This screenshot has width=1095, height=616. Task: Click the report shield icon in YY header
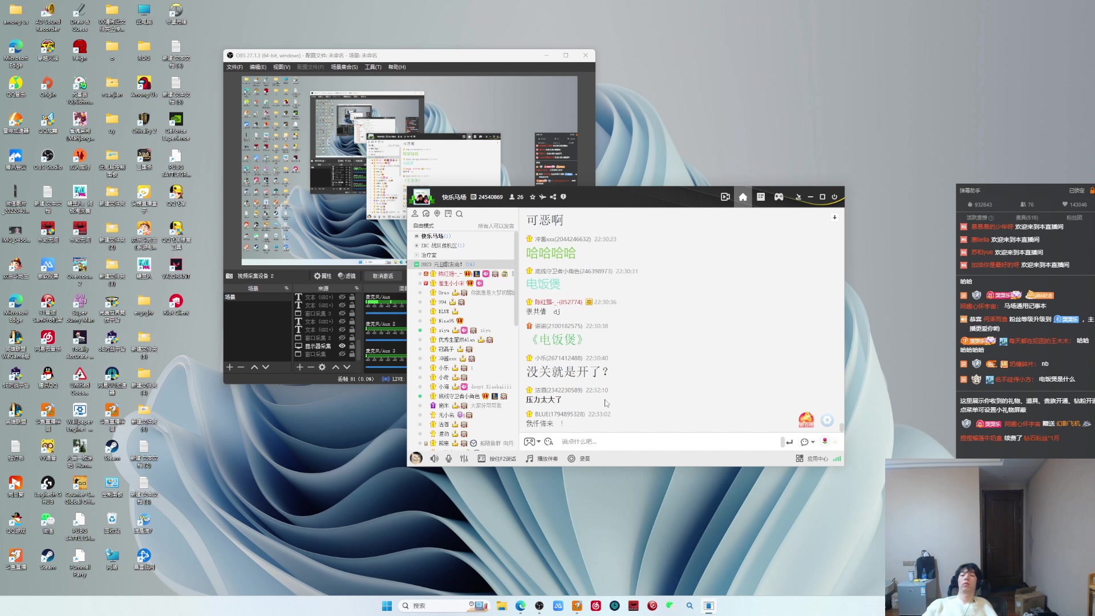click(x=563, y=197)
